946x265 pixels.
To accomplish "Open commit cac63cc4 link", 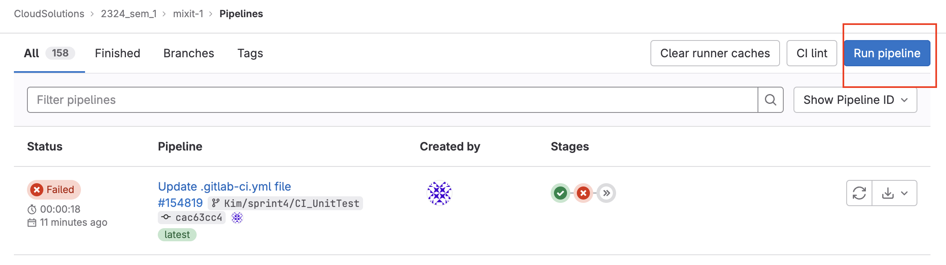I will (x=198, y=218).
